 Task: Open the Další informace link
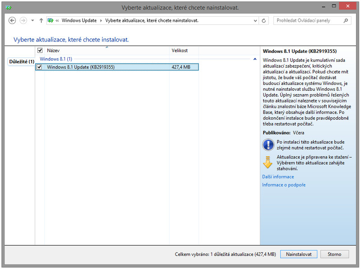[278, 176]
